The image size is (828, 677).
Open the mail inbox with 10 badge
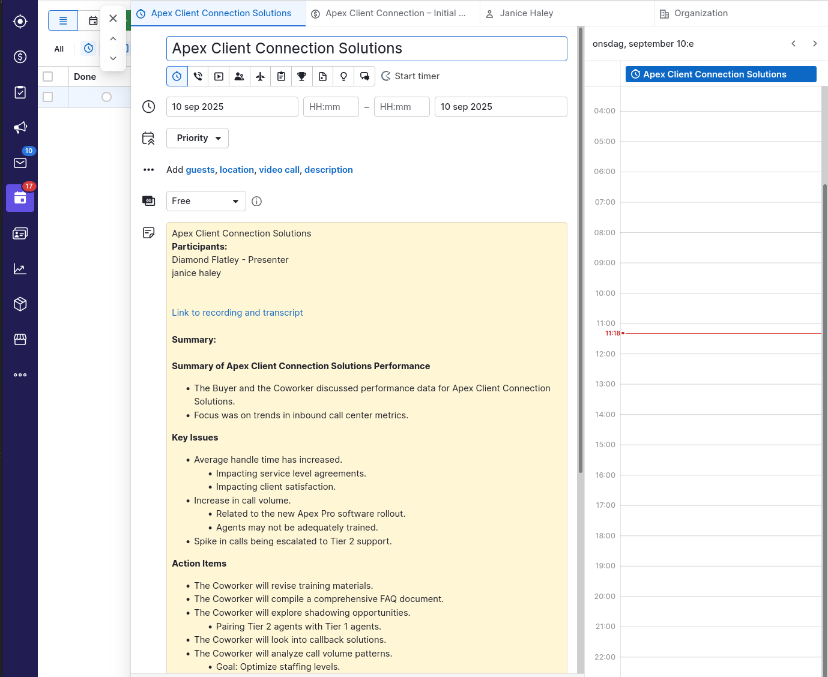pos(20,163)
